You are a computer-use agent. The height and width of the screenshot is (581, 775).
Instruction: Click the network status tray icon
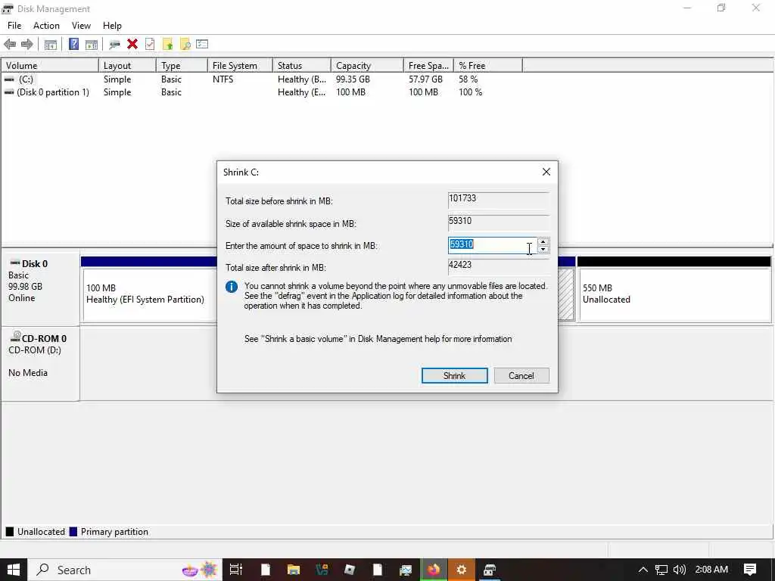(x=661, y=570)
